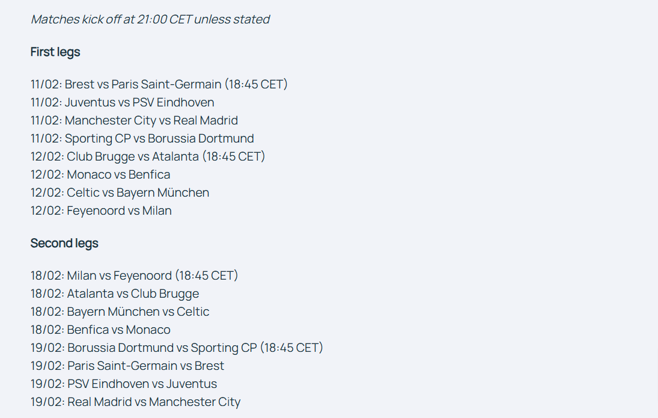Click the Monaco vs Benfica fixture

101,174
